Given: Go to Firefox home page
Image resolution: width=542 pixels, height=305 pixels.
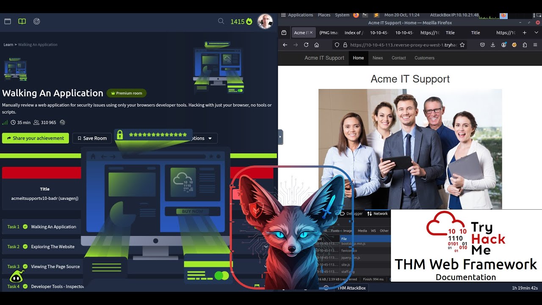Looking at the screenshot, I should click(317, 45).
